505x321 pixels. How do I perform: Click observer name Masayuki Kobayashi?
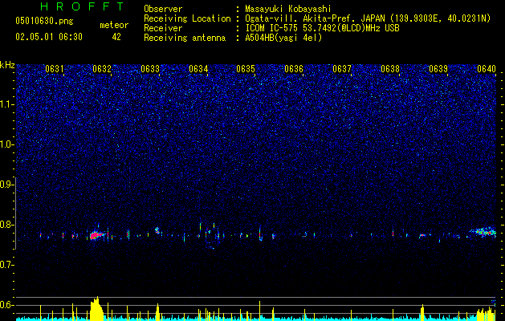pyautogui.click(x=288, y=9)
